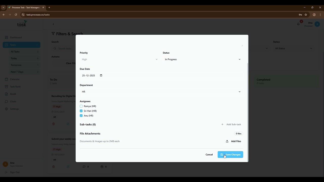Click the Clear Filters button
Image resolution: width=324 pixels, height=182 pixels.
[x=71, y=63]
